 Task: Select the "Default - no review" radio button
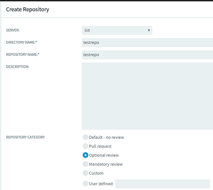click(85, 137)
